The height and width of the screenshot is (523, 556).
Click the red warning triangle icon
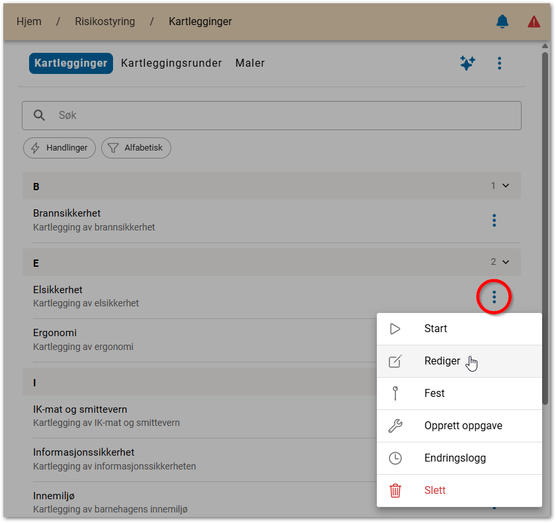click(x=534, y=22)
